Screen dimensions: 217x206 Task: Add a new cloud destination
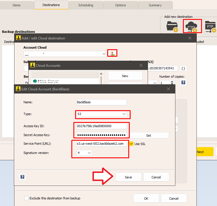pos(191,26)
